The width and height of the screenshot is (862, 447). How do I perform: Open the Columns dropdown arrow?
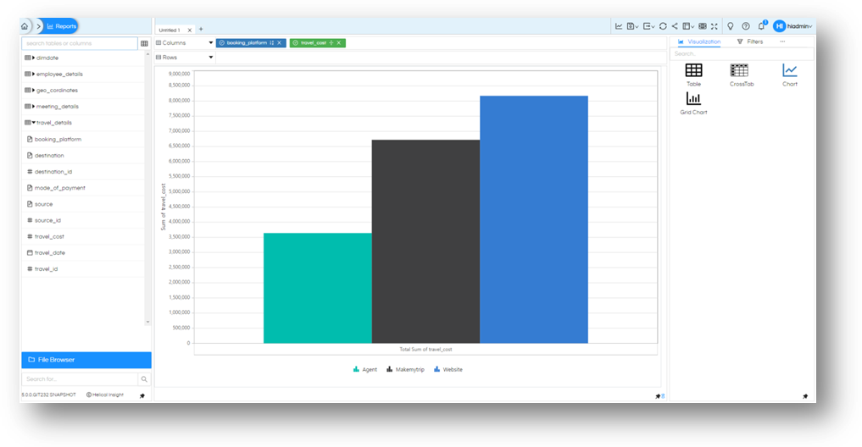click(x=210, y=43)
